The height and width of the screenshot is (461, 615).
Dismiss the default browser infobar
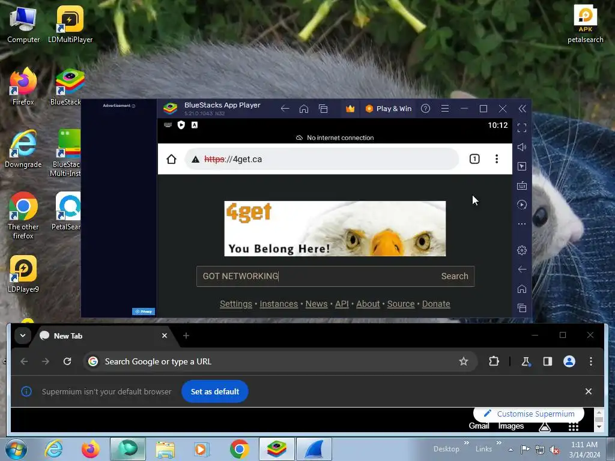[589, 391]
